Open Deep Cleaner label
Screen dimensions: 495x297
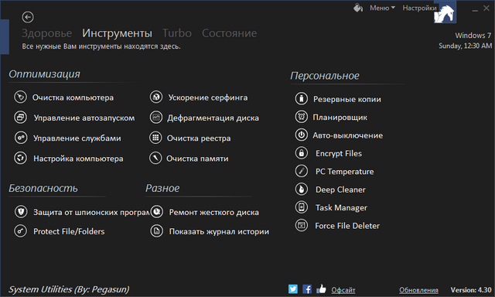click(x=340, y=189)
